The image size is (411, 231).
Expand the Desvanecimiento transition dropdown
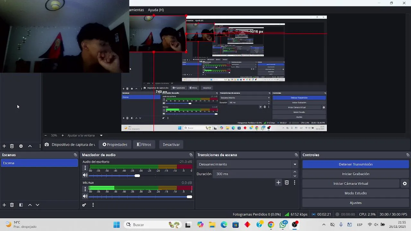pos(295,164)
